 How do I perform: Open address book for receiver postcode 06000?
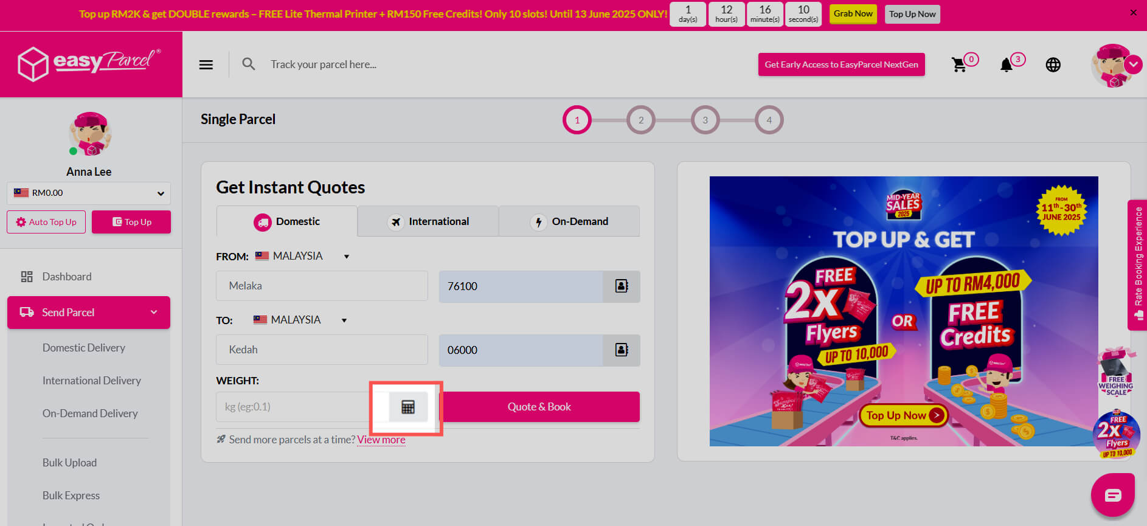(622, 350)
